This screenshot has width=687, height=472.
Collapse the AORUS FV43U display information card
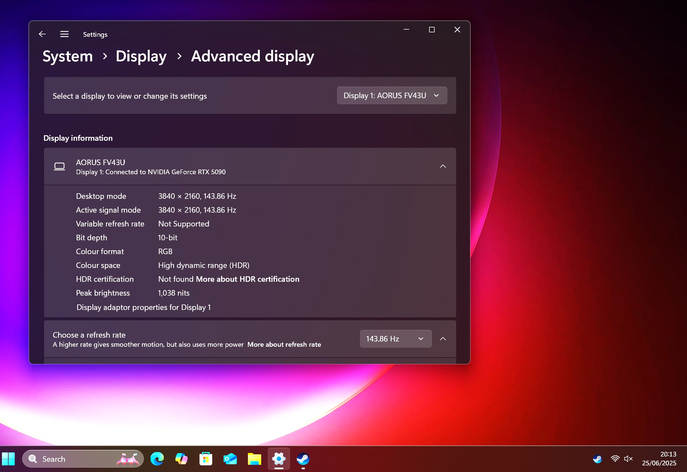443,166
